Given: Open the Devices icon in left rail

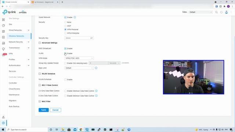Looking at the screenshot, I should click(x=3, y=37).
